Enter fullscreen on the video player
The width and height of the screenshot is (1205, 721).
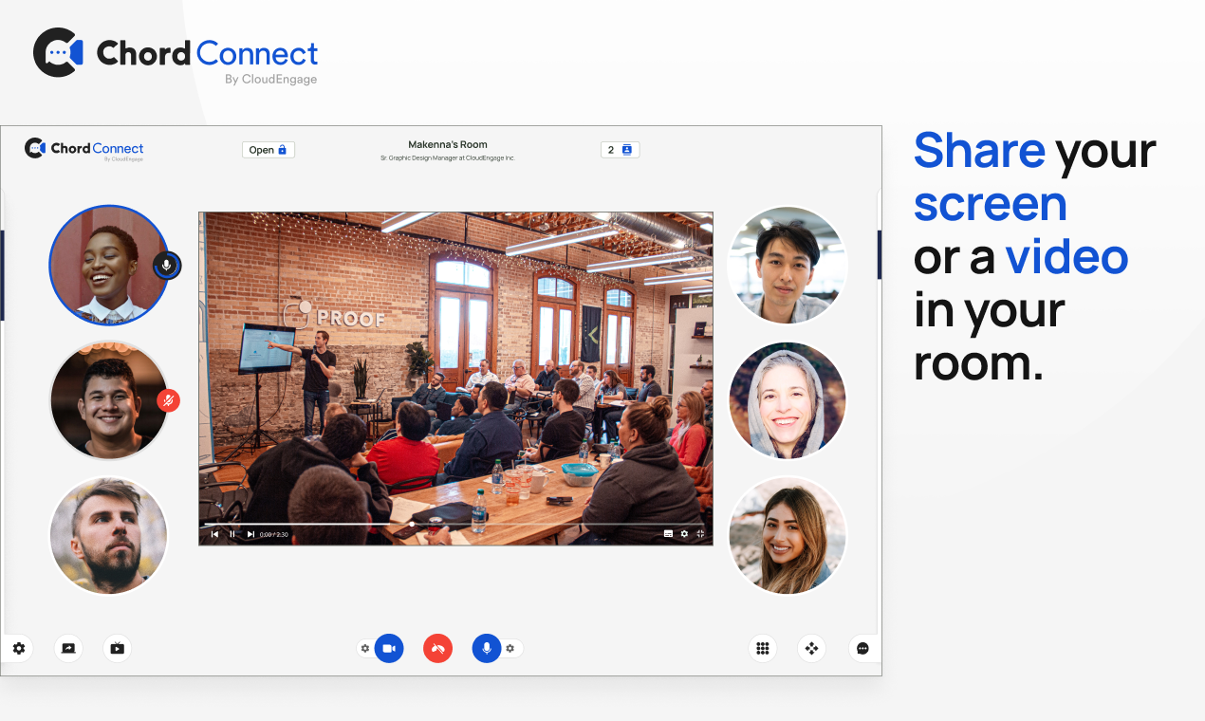click(x=700, y=534)
